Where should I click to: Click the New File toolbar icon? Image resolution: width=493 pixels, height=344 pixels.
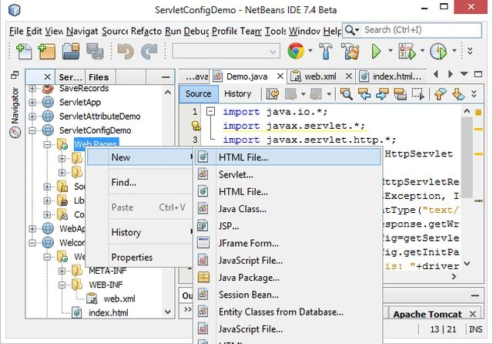pos(24,52)
